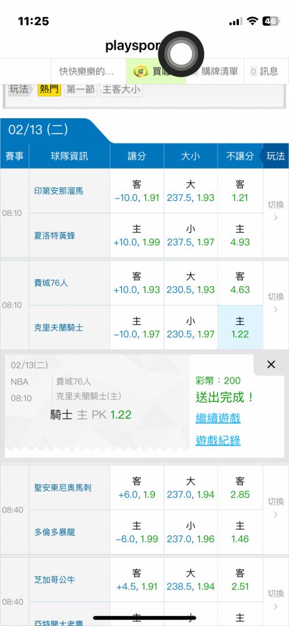
Task: Open the 訊息 messages tab
Action: tap(264, 71)
